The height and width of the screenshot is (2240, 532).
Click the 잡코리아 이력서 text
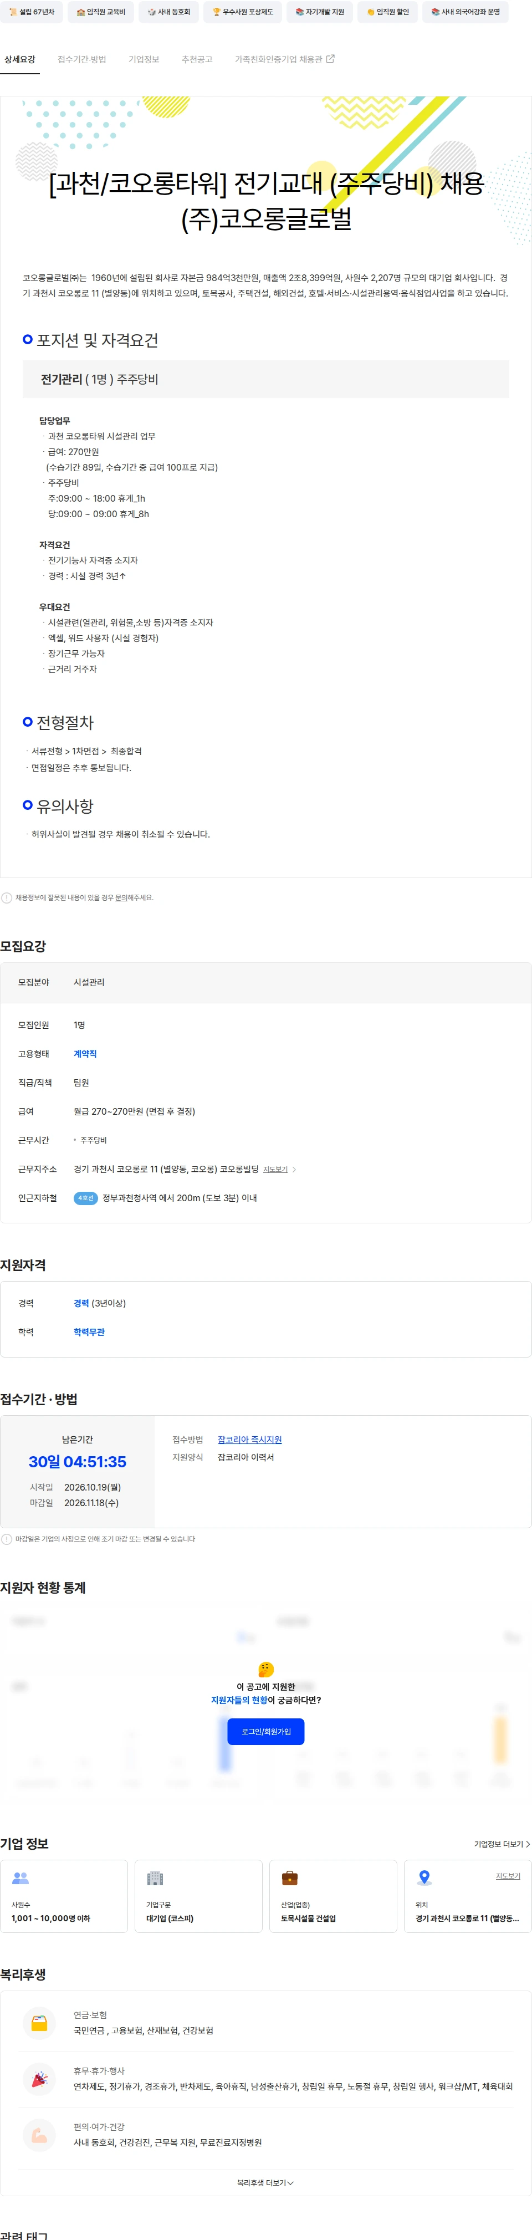246,1457
